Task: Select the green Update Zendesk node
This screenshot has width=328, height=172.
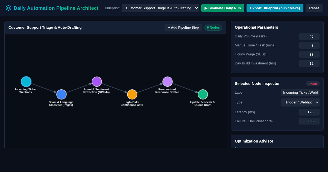Action: pyautogui.click(x=203, y=94)
